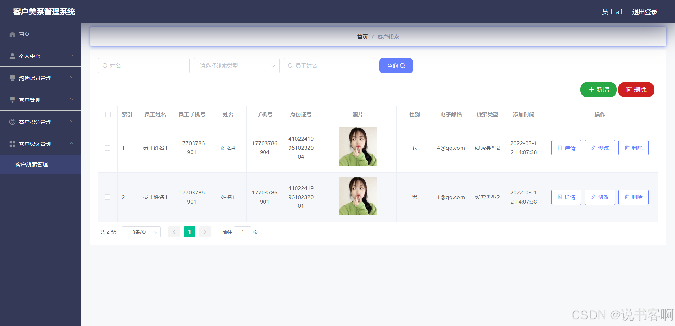Image resolution: width=675 pixels, height=326 pixels.
Task: Click the search icon in 员工姓名 field
Action: click(x=290, y=66)
